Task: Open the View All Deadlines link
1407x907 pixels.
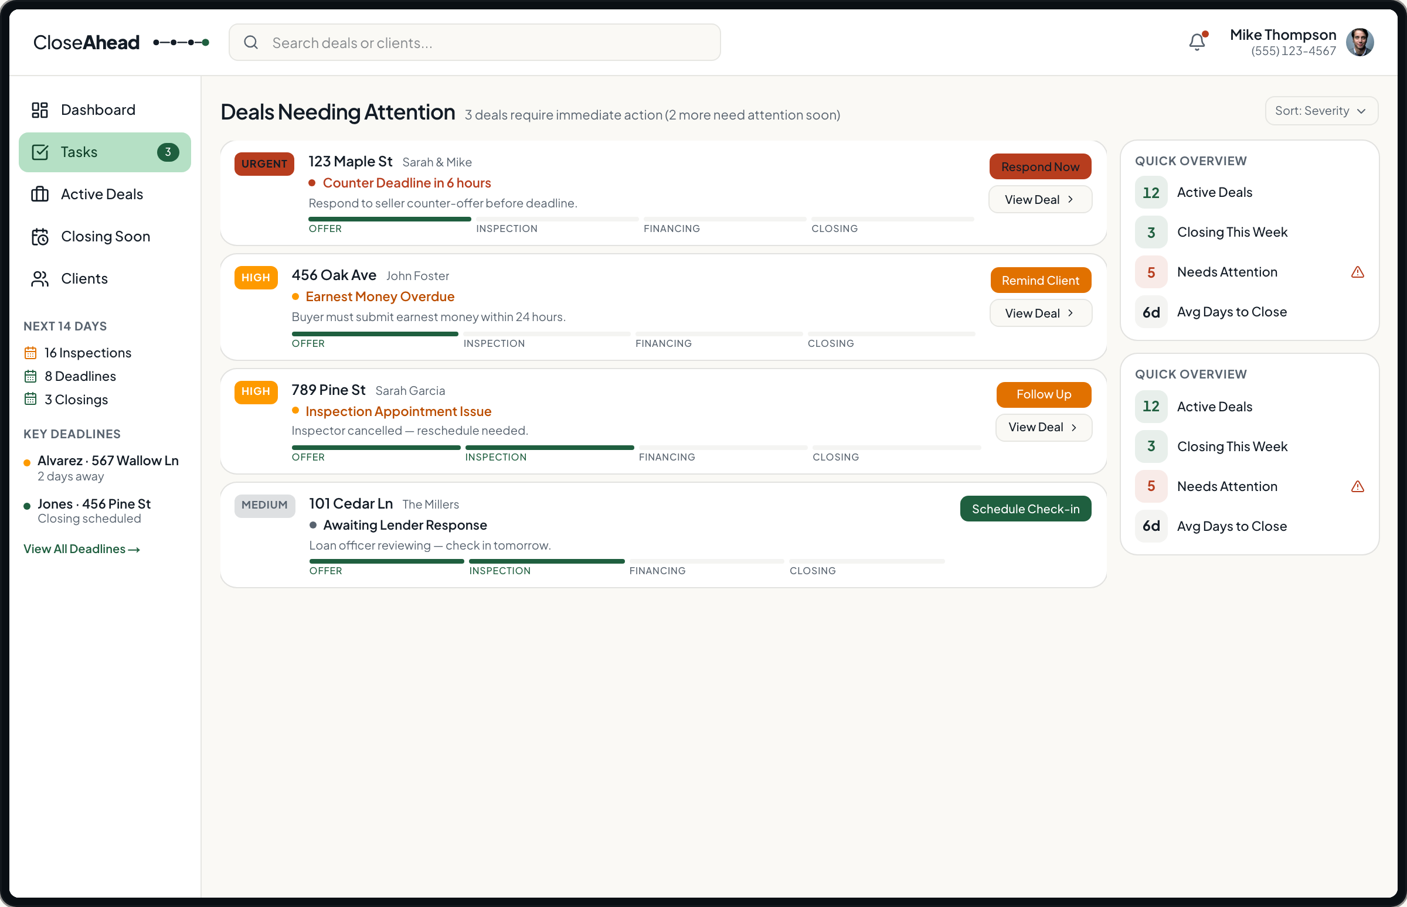Action: pyautogui.click(x=82, y=549)
